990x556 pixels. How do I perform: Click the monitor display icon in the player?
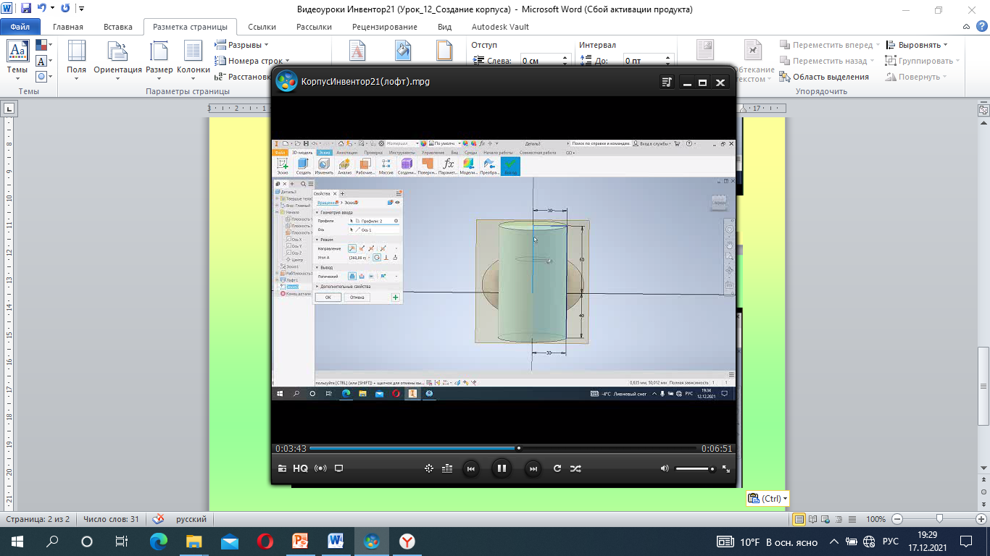point(338,468)
